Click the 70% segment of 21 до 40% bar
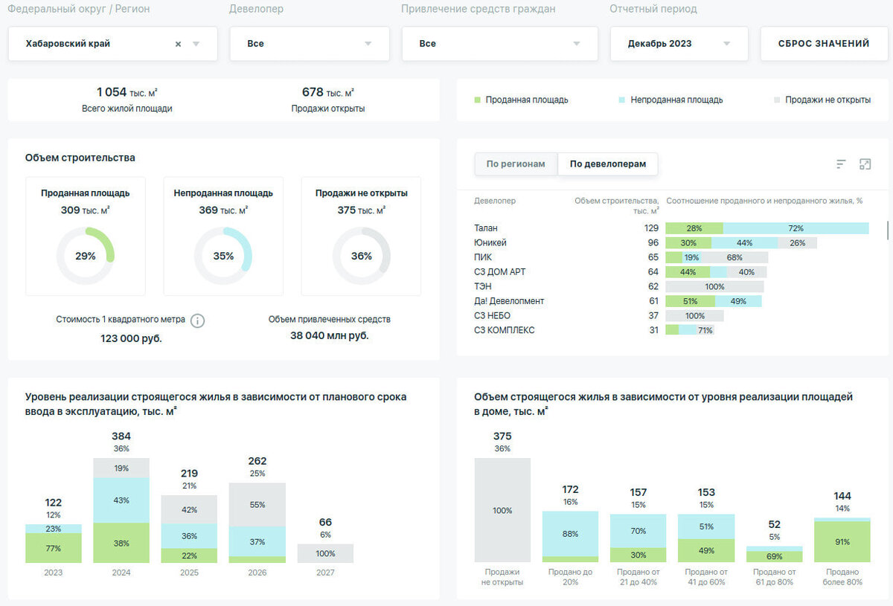The height and width of the screenshot is (606, 893). 638,531
